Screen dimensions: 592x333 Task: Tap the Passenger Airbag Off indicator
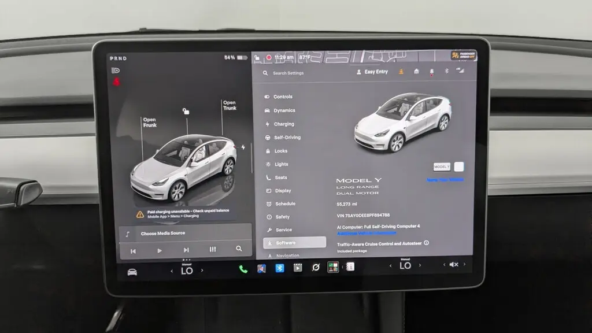[x=464, y=55]
